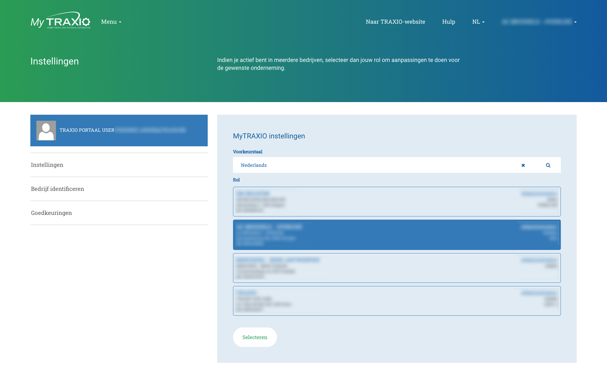Open the Hulp page
Viewport: 607px width, 371px height.
[449, 22]
